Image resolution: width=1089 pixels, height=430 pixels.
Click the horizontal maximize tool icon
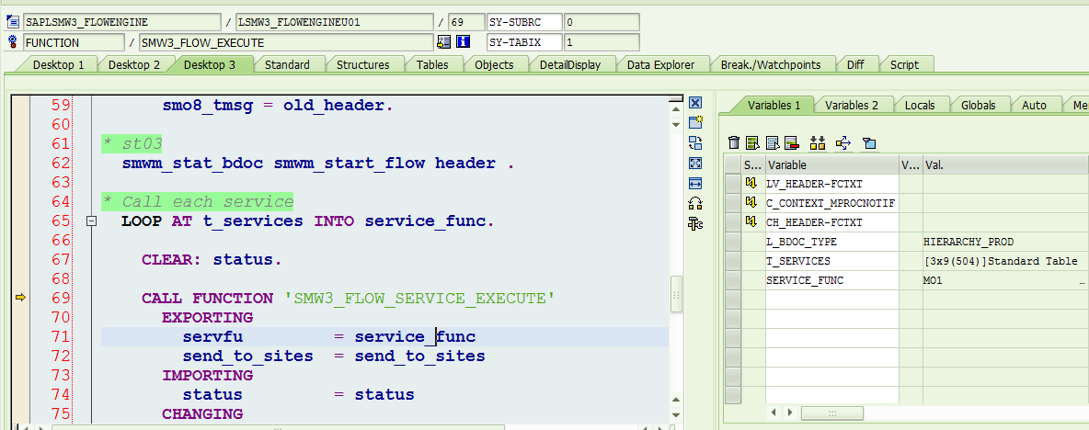click(695, 183)
